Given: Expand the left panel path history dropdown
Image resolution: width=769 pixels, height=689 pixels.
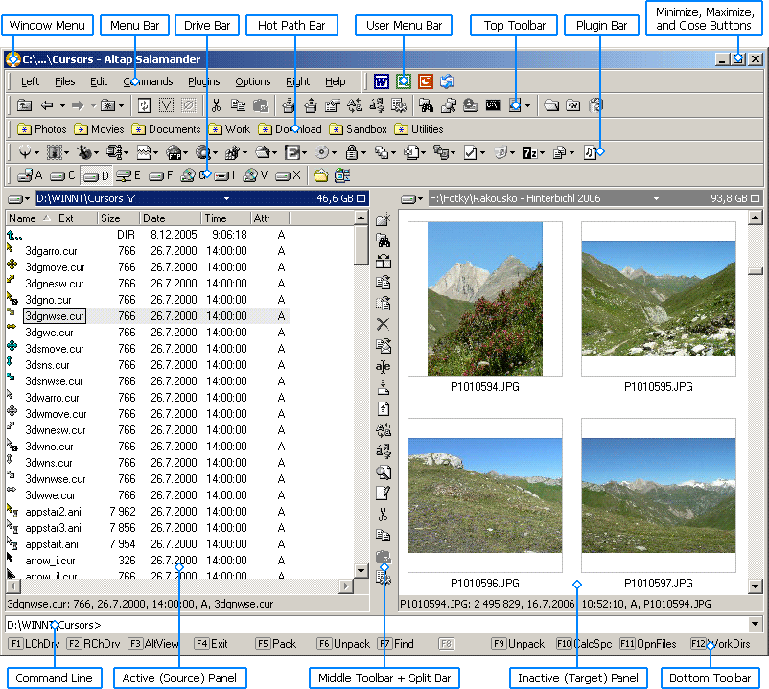Looking at the screenshot, I should (x=226, y=198).
